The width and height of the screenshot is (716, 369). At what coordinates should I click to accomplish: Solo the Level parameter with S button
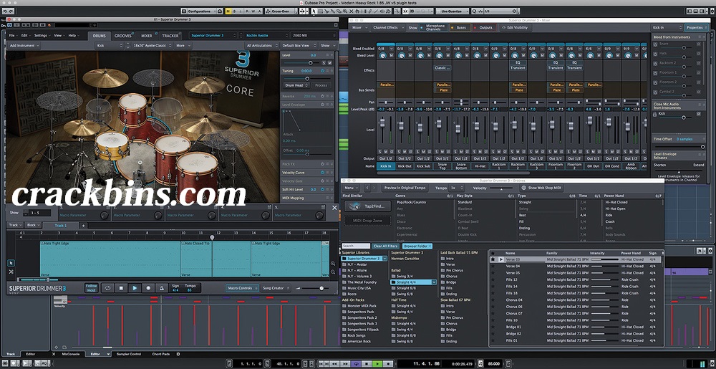pyautogui.click(x=324, y=62)
